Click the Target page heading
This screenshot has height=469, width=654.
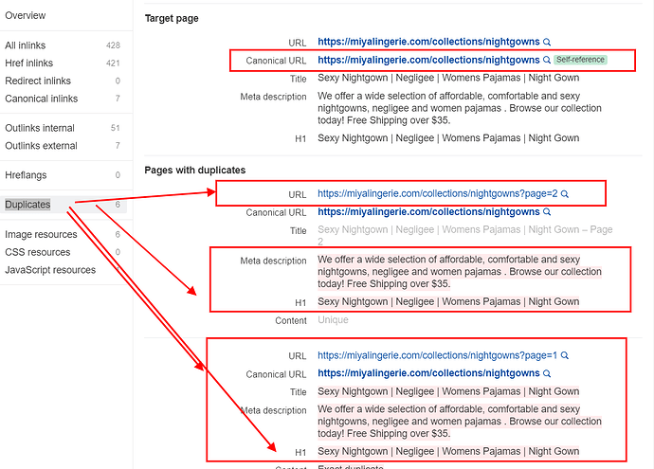pyautogui.click(x=172, y=18)
